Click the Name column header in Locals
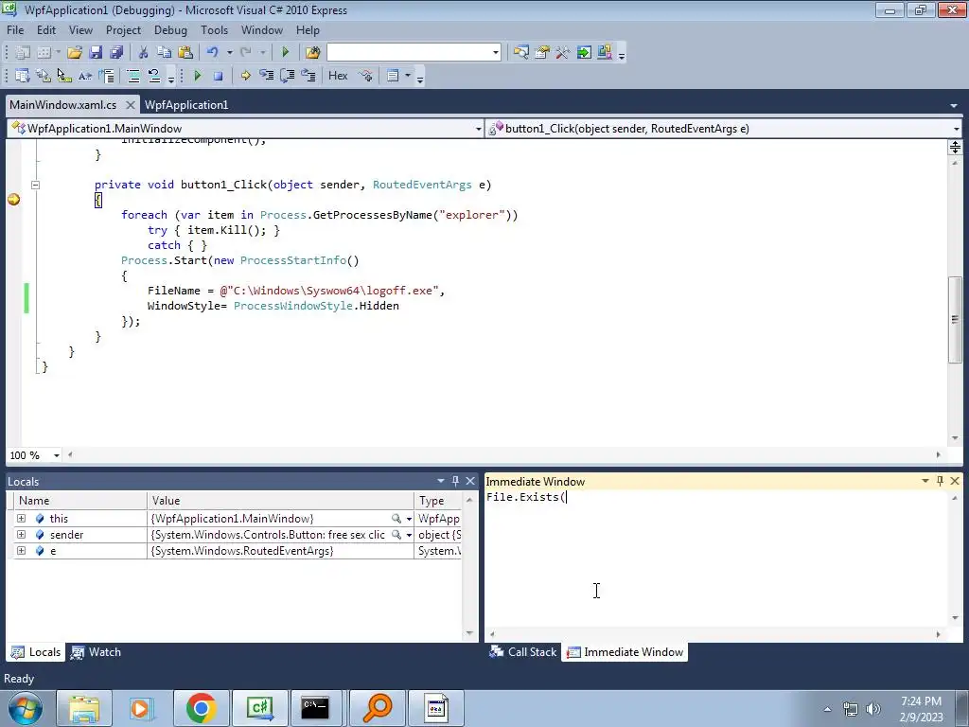Viewport: 969px width, 727px height. tap(79, 501)
